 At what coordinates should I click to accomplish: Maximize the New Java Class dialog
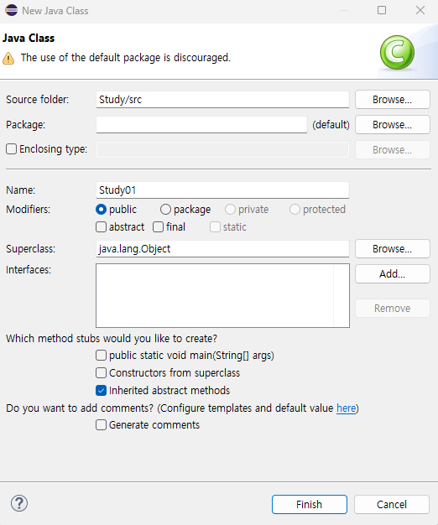tap(382, 10)
